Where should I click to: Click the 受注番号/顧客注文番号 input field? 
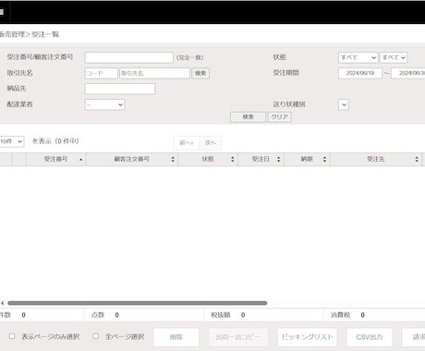coord(128,57)
